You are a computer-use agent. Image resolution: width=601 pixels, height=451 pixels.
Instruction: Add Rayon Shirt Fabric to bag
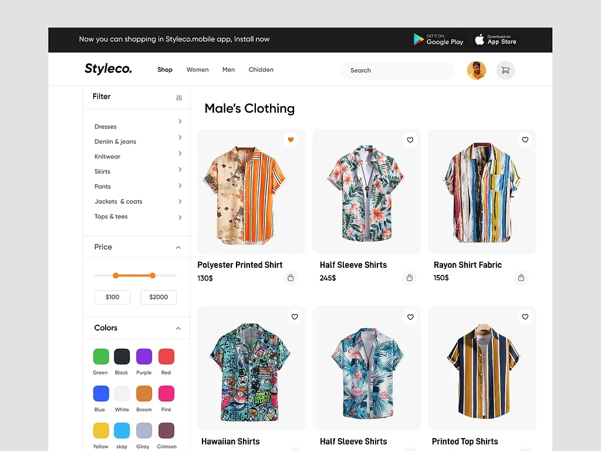click(521, 278)
